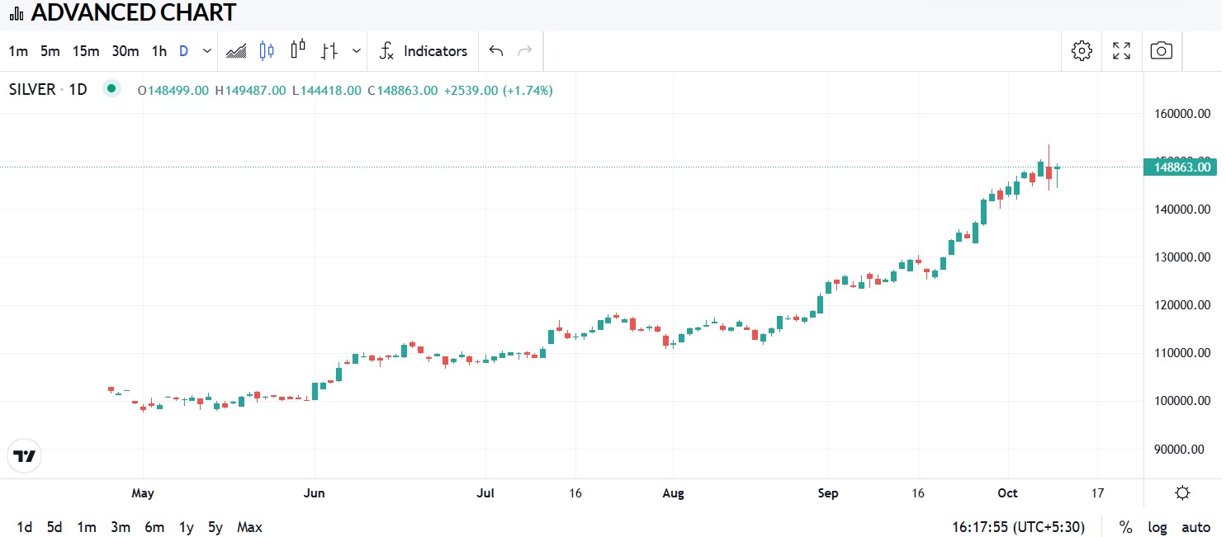This screenshot has height=537, width=1226.
Task: Select the 15m interval
Action: pyautogui.click(x=85, y=51)
